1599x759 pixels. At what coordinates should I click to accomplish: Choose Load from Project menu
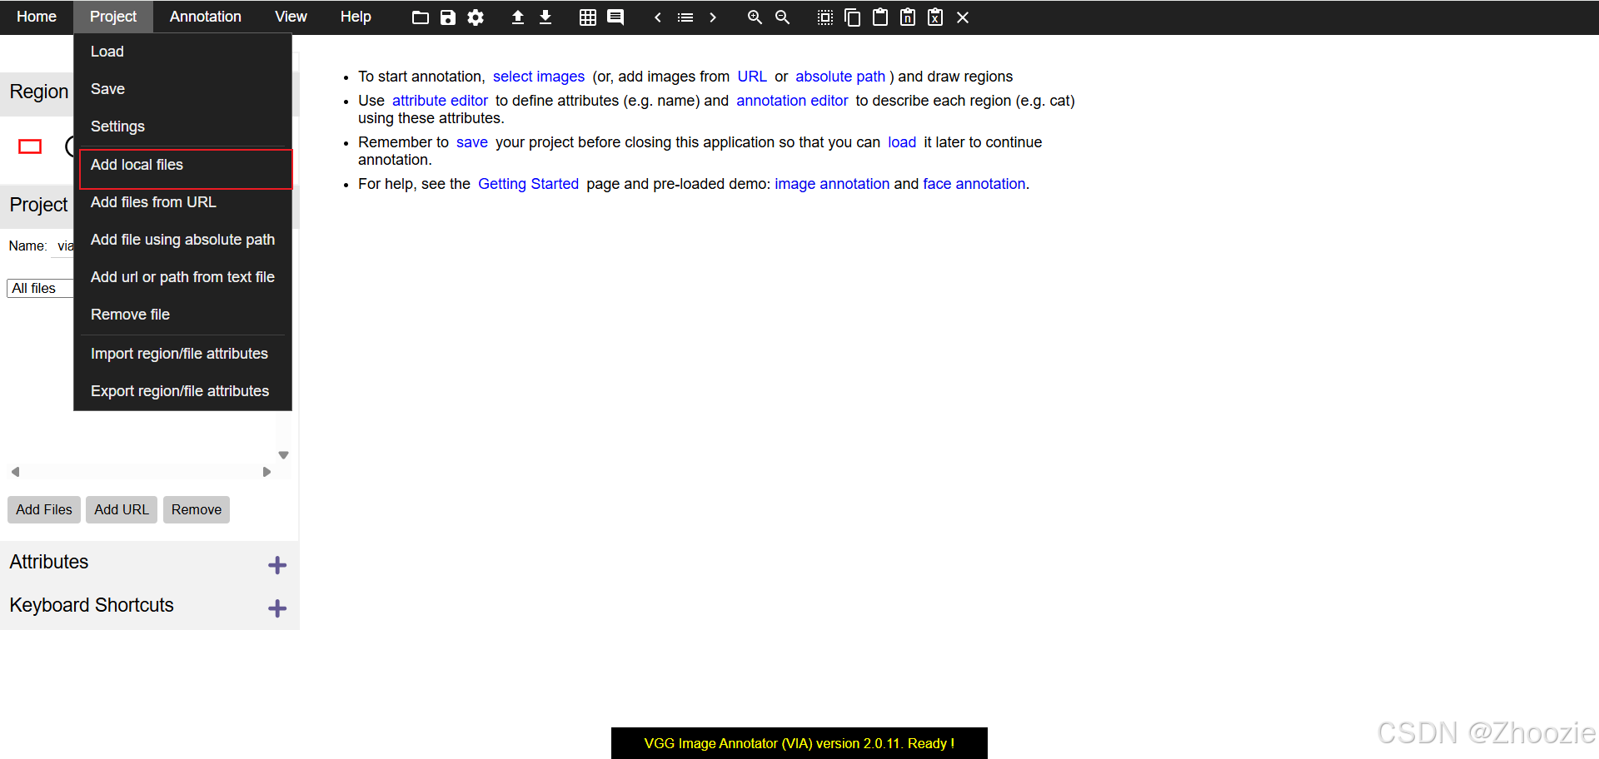coord(183,52)
